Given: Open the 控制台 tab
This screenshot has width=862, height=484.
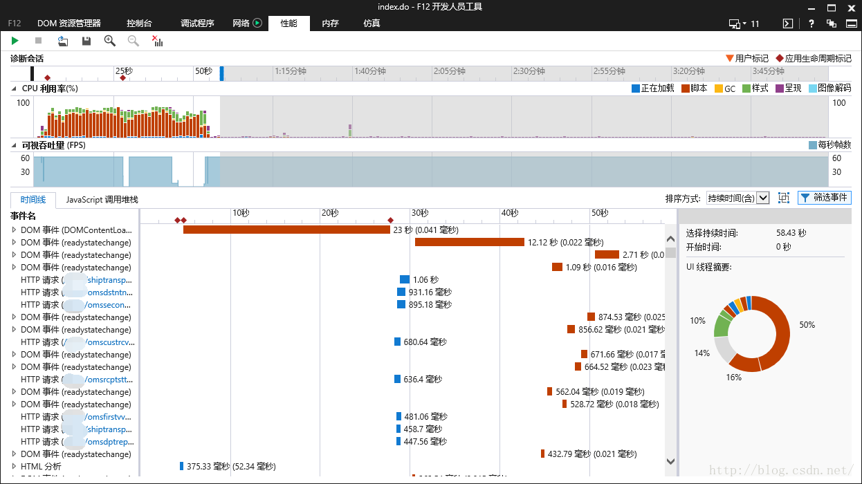Looking at the screenshot, I should click(x=139, y=23).
